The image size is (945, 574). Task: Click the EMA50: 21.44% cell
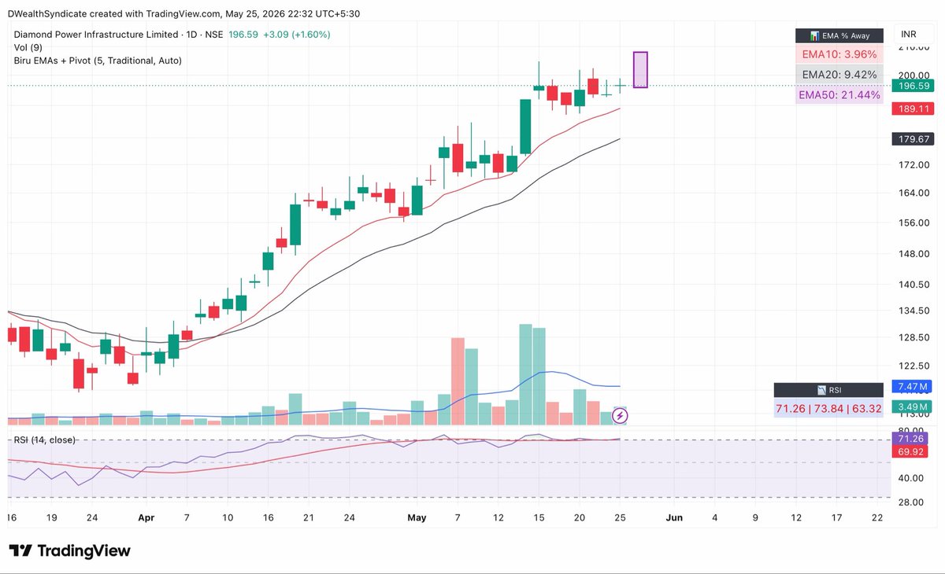click(x=839, y=94)
